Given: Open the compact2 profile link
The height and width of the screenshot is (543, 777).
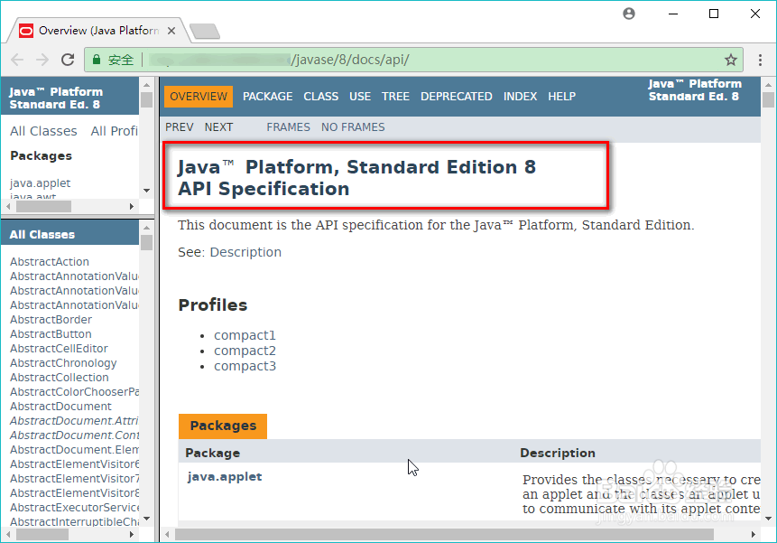Looking at the screenshot, I should point(245,351).
